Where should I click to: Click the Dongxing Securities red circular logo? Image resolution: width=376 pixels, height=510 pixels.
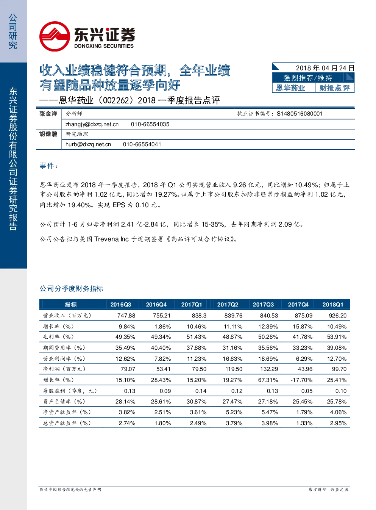click(55, 36)
